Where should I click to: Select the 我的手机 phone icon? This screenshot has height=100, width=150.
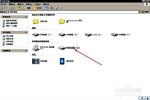tap(62, 61)
